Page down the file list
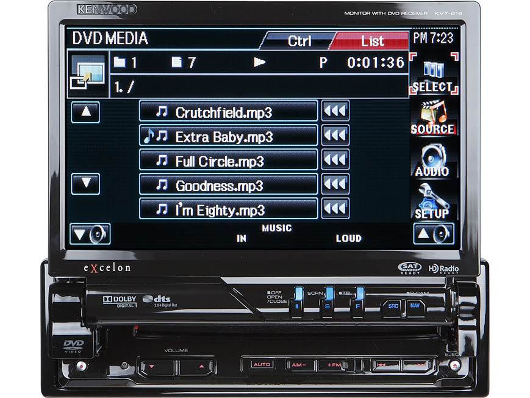Screen dimensions: 530x398 tap(85, 184)
